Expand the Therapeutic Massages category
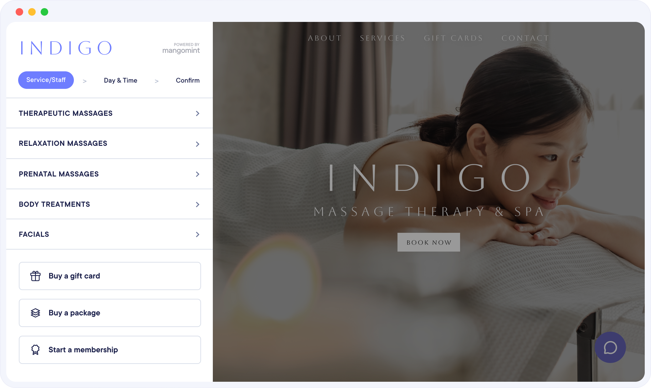651x388 pixels. 110,113
